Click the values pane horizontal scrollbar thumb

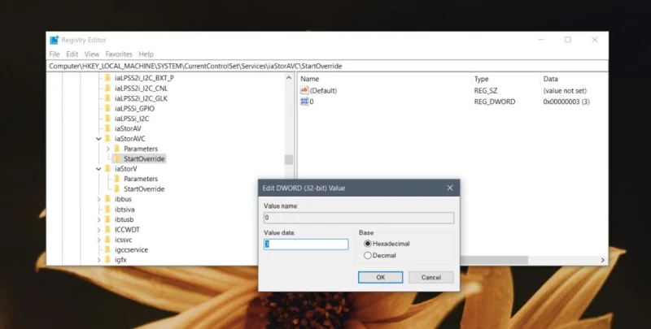pyautogui.click(x=494, y=260)
